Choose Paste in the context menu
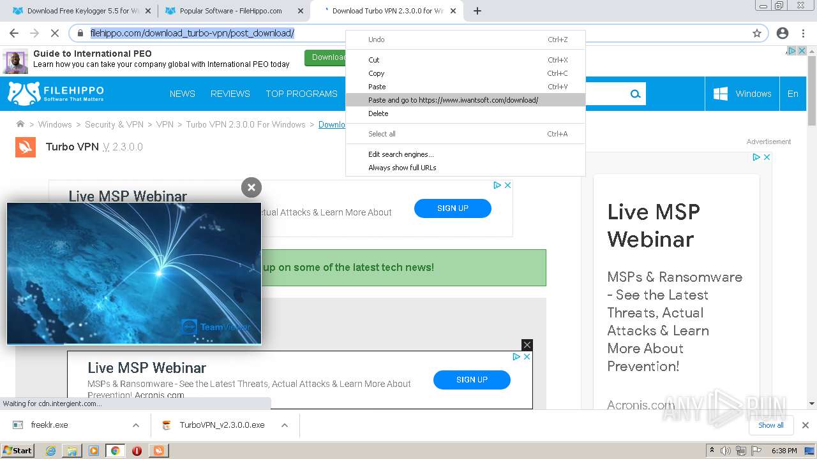This screenshot has height=459, width=817. pos(465,87)
